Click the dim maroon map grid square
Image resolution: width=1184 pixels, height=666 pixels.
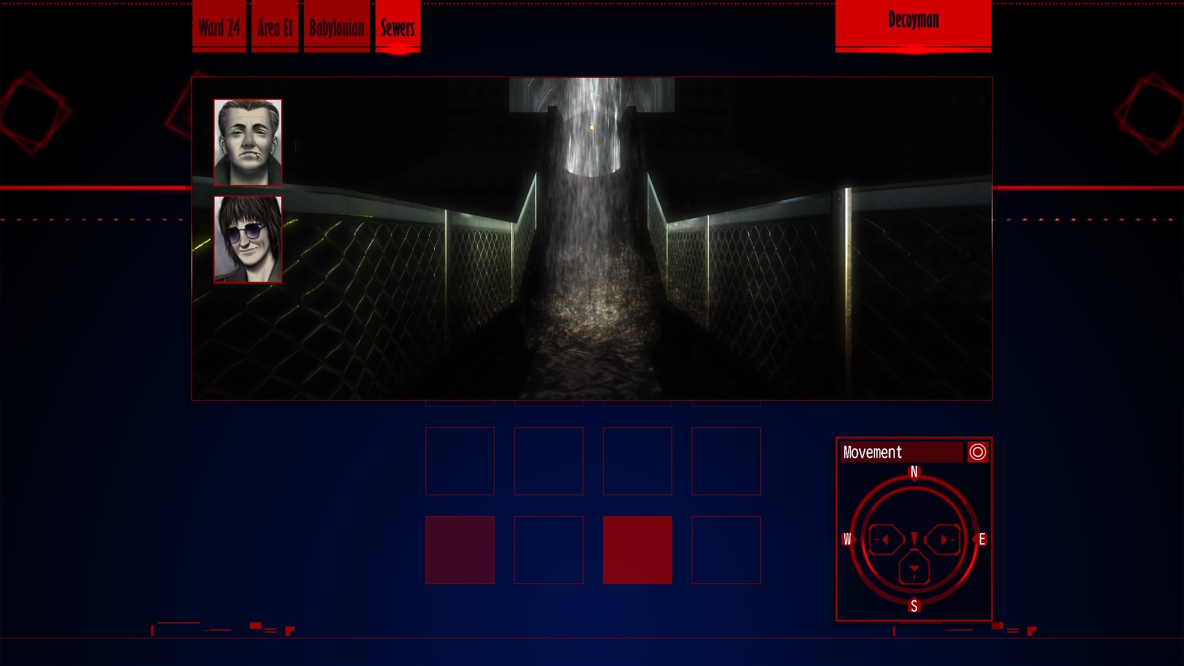(x=460, y=550)
